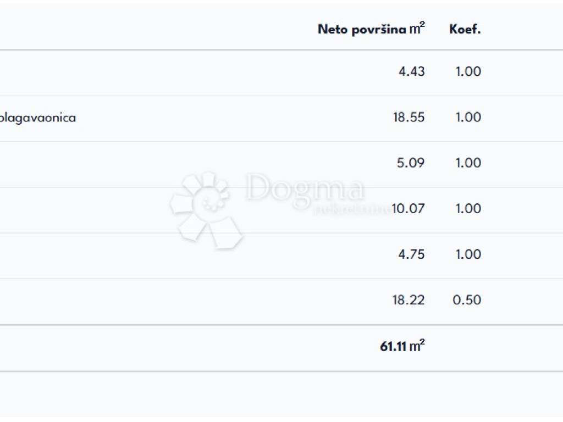Click the 0.50 coefficient value
This screenshot has height=422, width=563.
[x=467, y=299]
